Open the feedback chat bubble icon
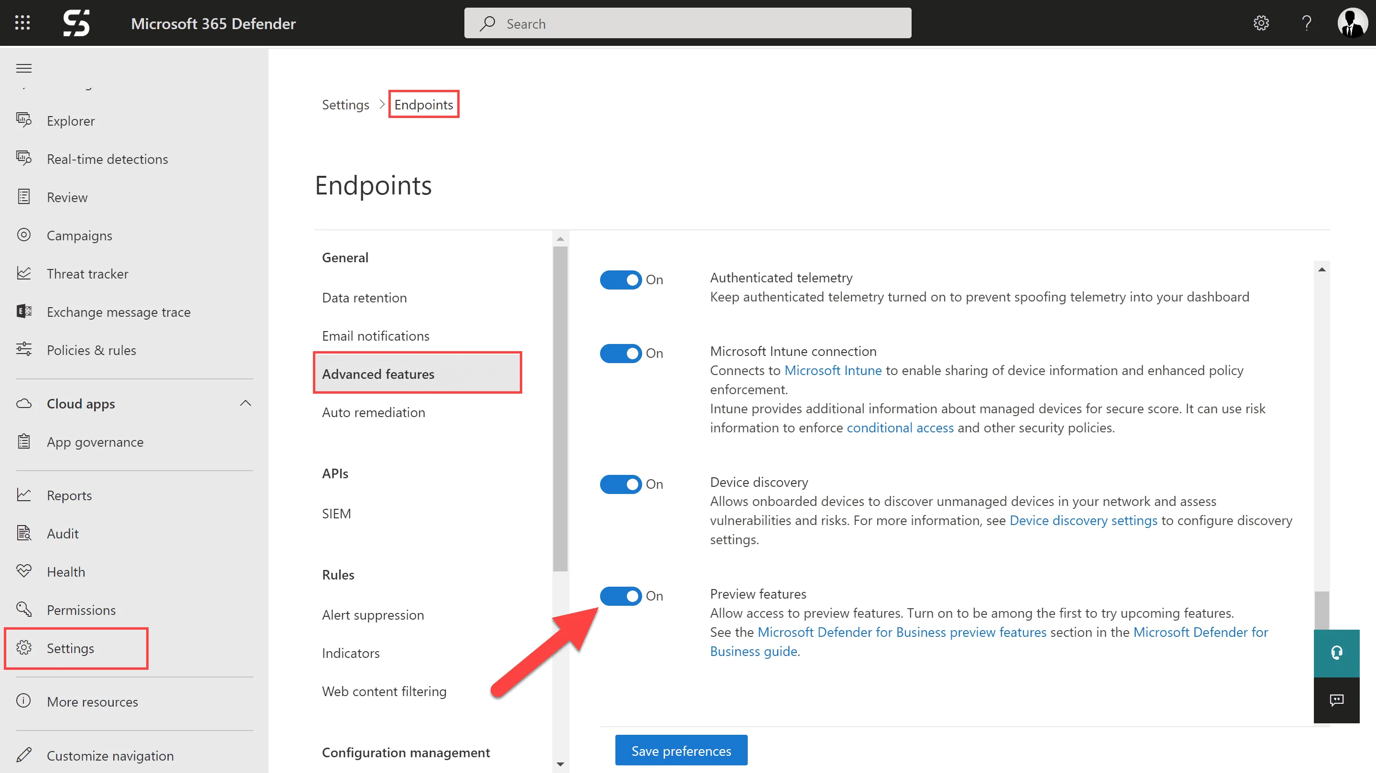 [1336, 700]
